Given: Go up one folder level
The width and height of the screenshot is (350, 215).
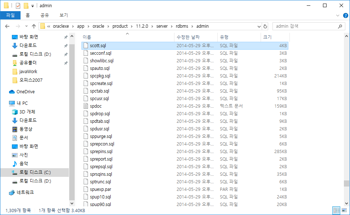Looking at the screenshot, I should pos(34,26).
